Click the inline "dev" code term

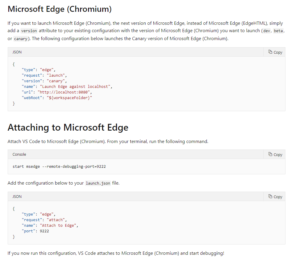coord(267,31)
